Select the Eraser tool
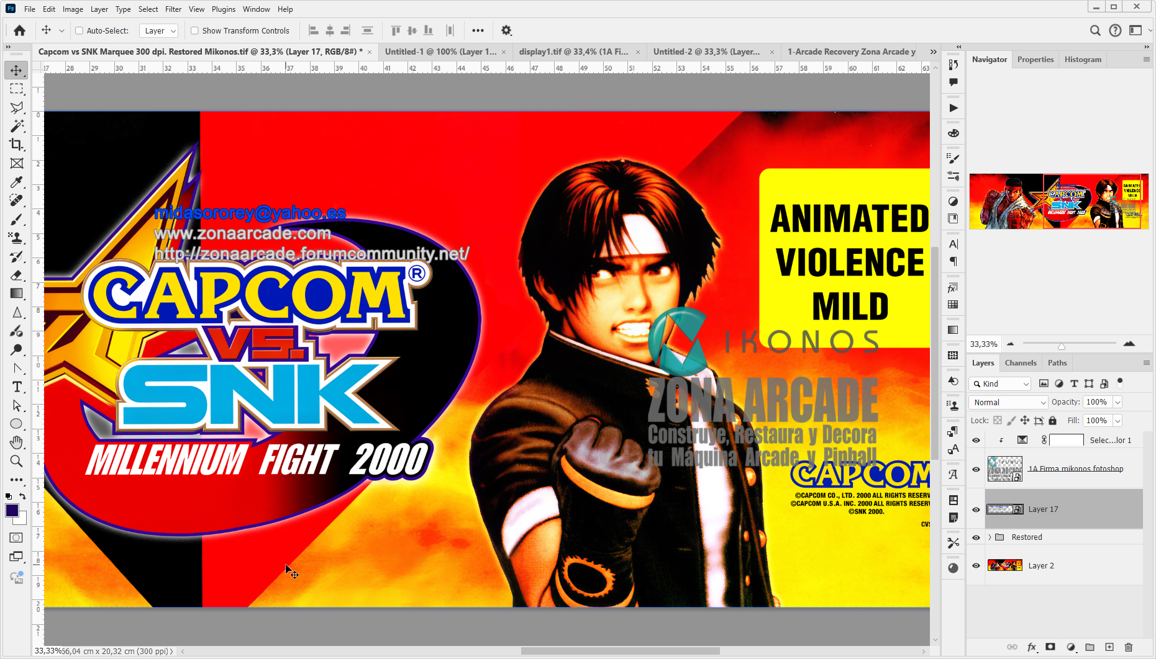This screenshot has height=659, width=1156. click(17, 275)
